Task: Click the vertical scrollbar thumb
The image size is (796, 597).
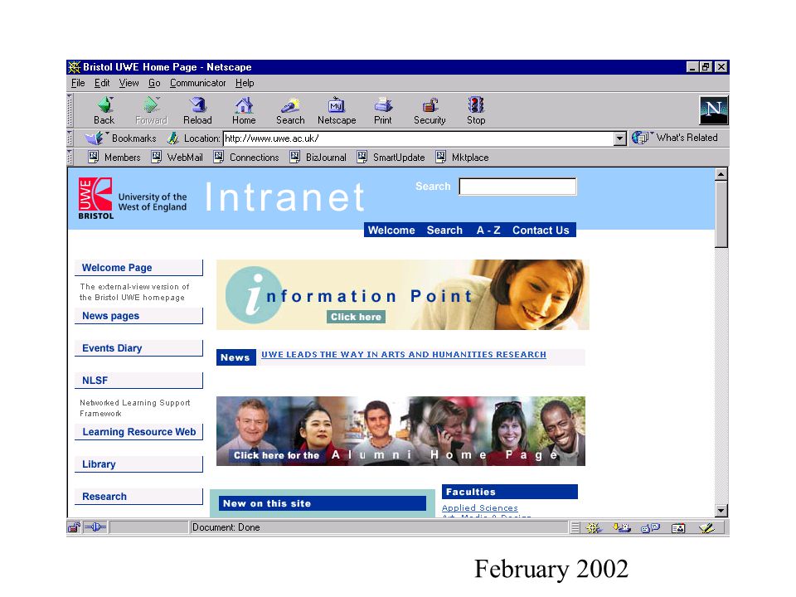Action: [x=721, y=214]
